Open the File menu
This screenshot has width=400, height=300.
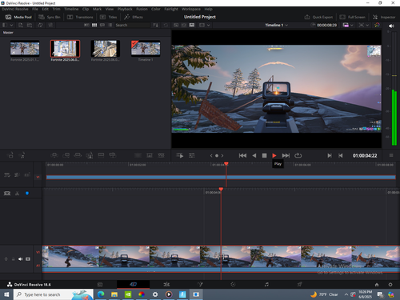[35, 9]
